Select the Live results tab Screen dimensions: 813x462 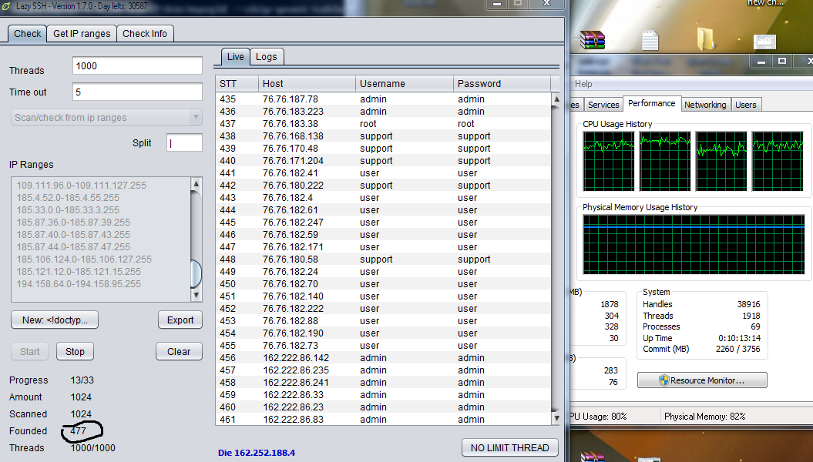pos(235,57)
